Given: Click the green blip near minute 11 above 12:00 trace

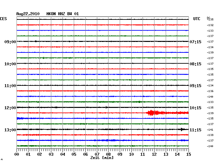Looking at the screenshot, I should (140, 102).
